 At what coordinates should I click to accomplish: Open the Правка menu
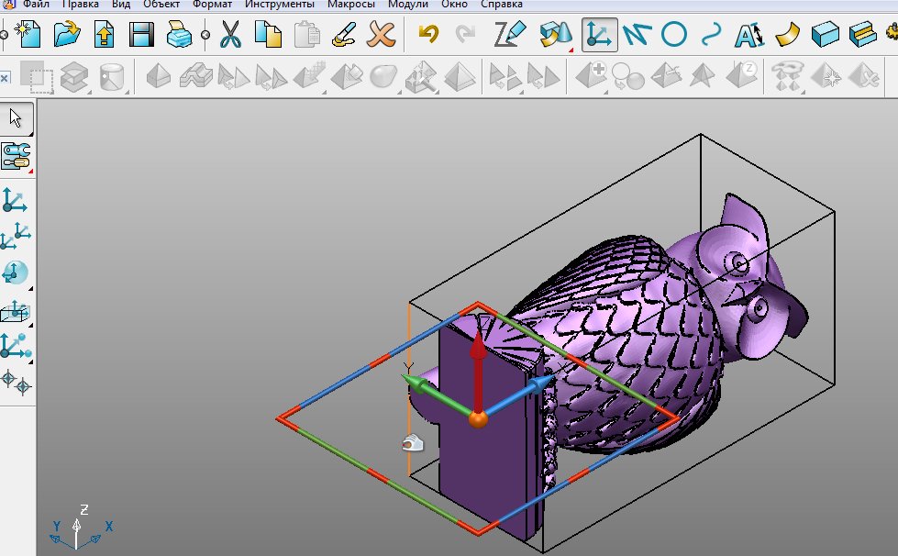pyautogui.click(x=80, y=4)
